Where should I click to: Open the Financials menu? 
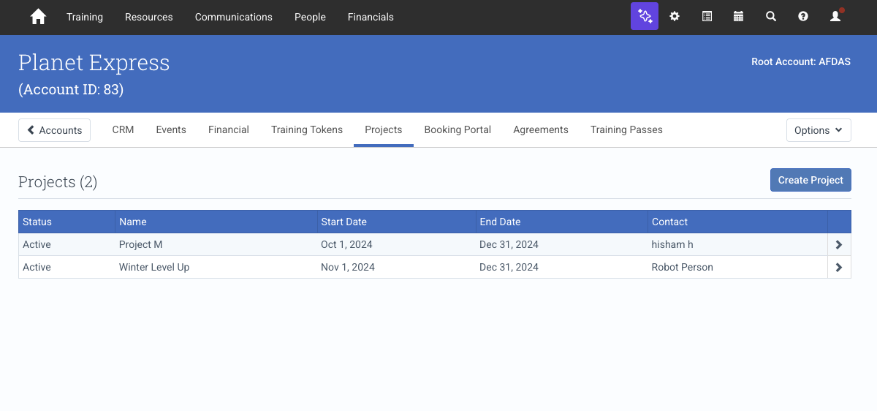coord(371,17)
